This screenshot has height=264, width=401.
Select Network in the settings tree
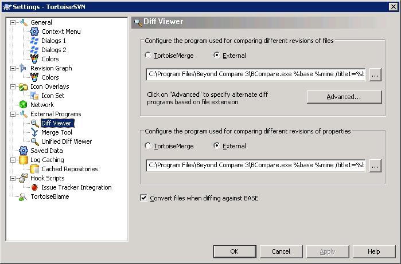click(x=42, y=105)
